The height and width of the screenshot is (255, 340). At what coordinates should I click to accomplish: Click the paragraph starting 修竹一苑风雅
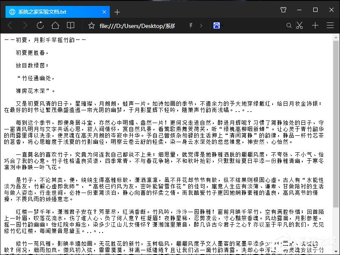click(164, 248)
